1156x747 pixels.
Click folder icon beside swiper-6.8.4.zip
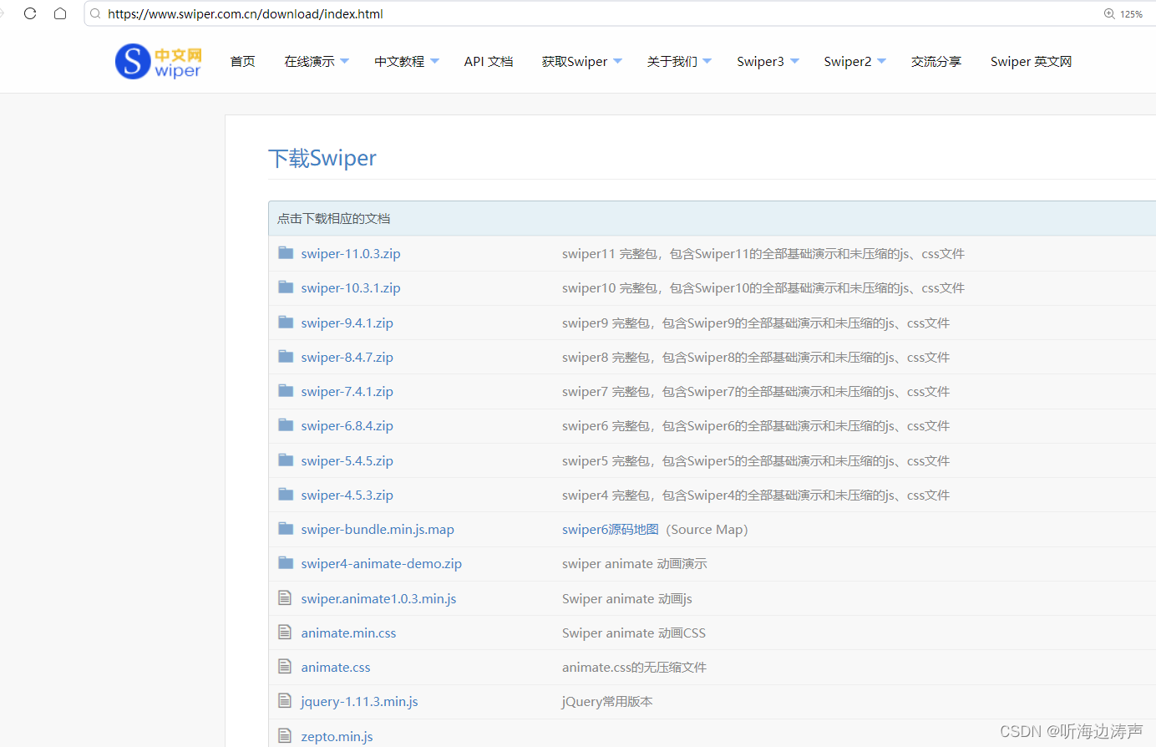click(286, 424)
